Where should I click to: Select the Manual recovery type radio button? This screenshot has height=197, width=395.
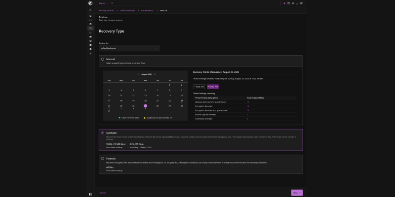[103, 59]
